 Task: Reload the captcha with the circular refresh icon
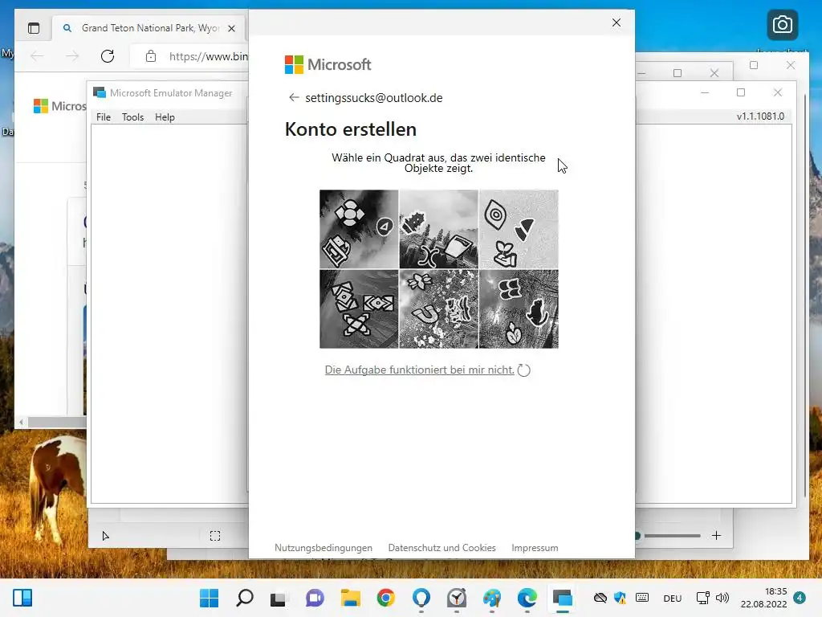523,370
